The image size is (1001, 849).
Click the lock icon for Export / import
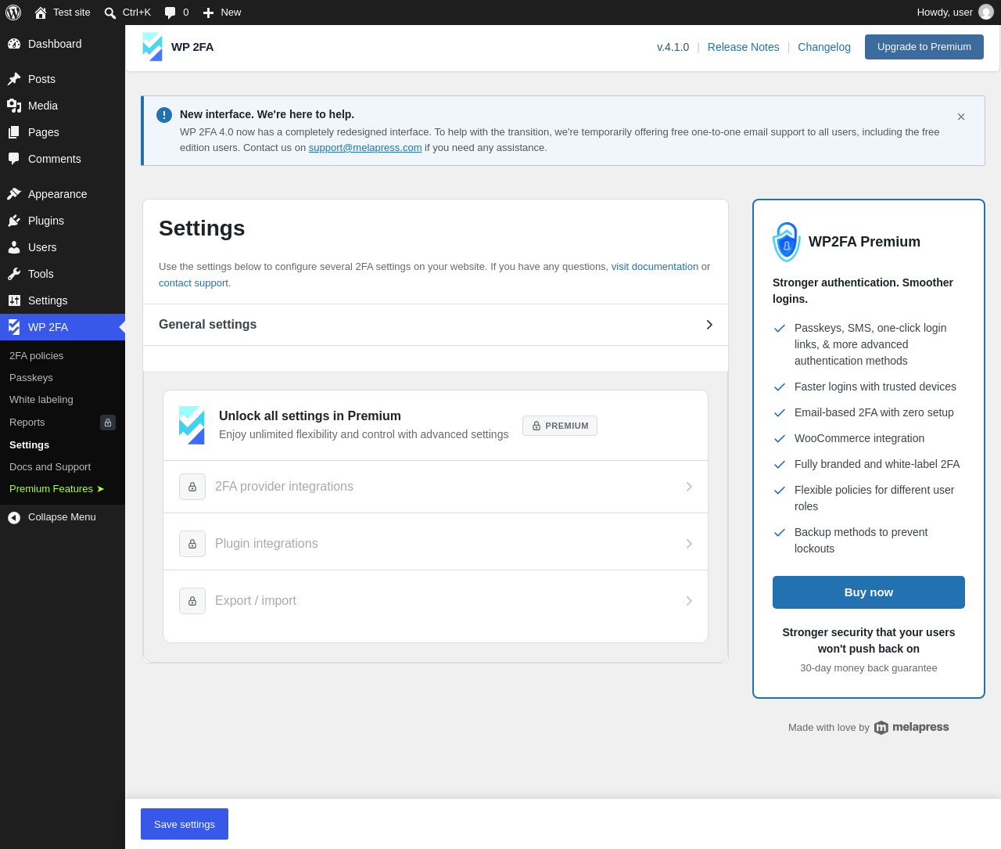click(x=192, y=601)
